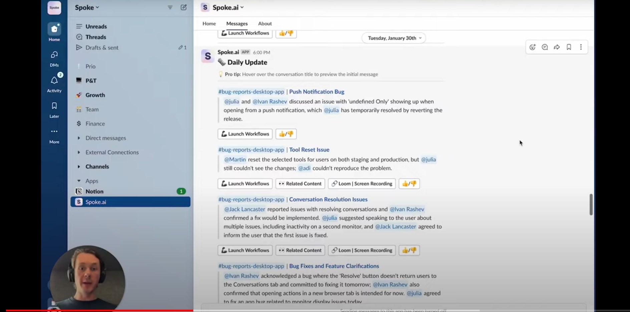
Task: Click the Spoke.ai sender name in the message
Action: tap(228, 52)
